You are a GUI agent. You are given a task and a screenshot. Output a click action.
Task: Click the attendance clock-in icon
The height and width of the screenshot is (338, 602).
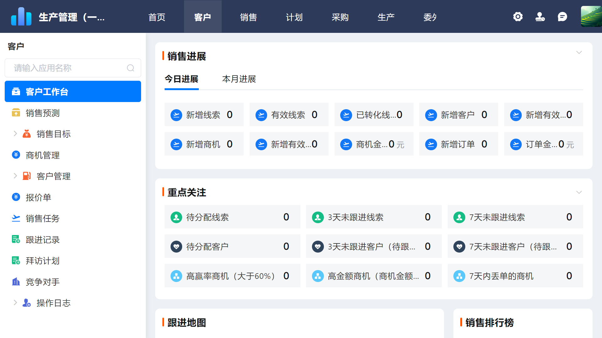(x=540, y=17)
